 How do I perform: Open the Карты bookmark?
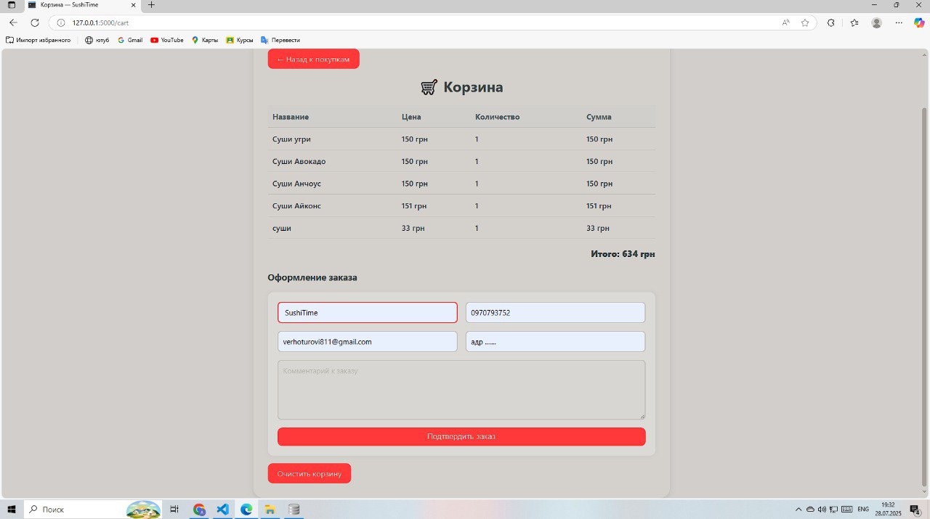[x=205, y=40]
